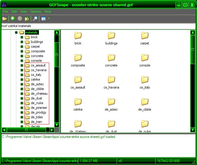The image size is (197, 165).
Task: Click the buildings folder icon in file pane
Action: [x=111, y=35]
